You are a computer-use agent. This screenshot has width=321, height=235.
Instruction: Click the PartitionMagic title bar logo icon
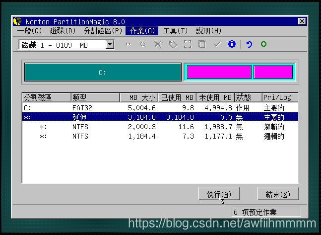click(x=17, y=21)
